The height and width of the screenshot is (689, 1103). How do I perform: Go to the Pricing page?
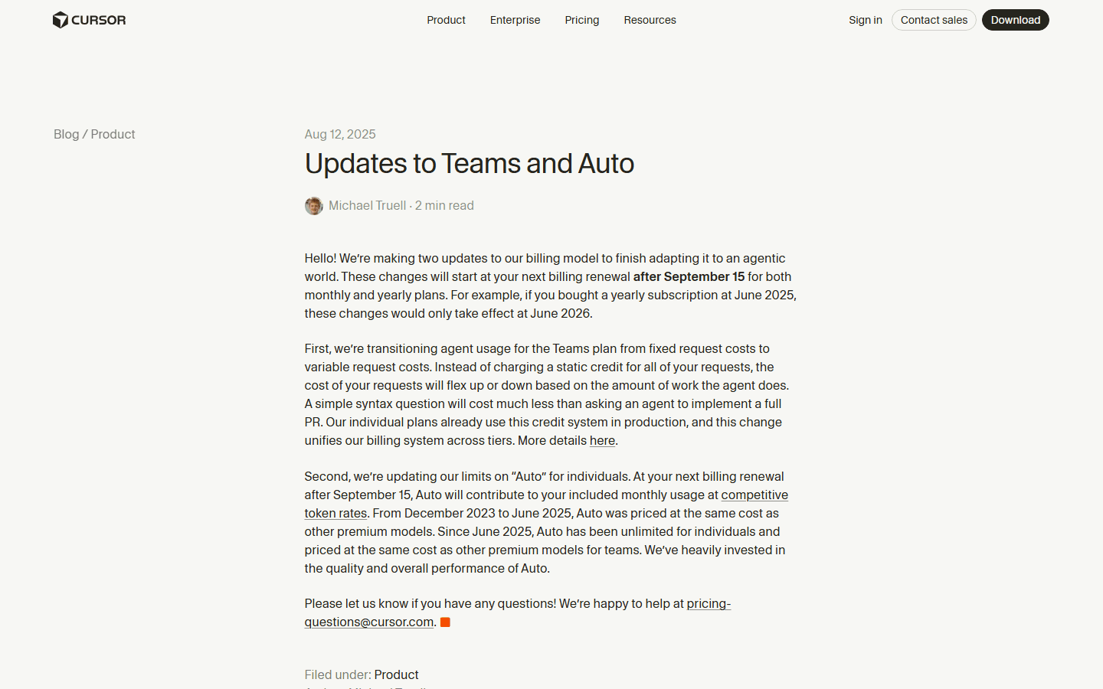click(x=582, y=20)
